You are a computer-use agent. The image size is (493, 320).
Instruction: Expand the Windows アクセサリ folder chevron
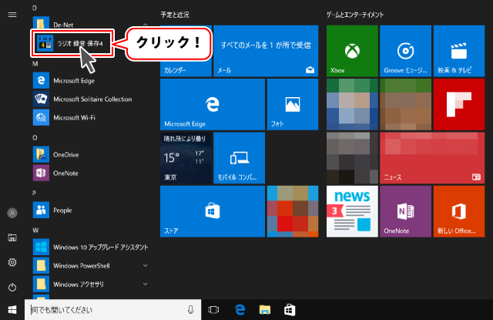[146, 284]
